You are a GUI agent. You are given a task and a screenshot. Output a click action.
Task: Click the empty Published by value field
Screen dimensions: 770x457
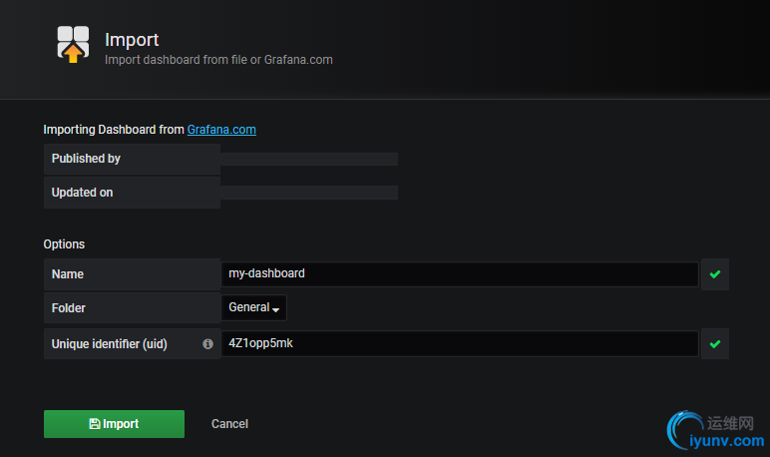309,159
